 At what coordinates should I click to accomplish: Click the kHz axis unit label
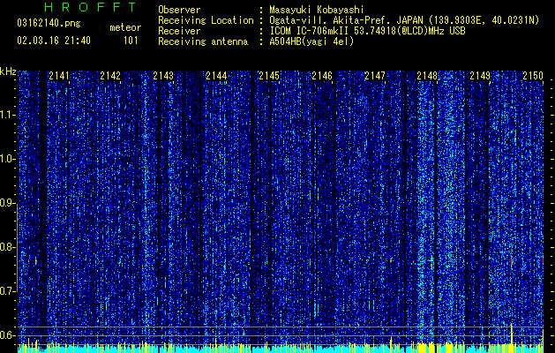pos(8,71)
